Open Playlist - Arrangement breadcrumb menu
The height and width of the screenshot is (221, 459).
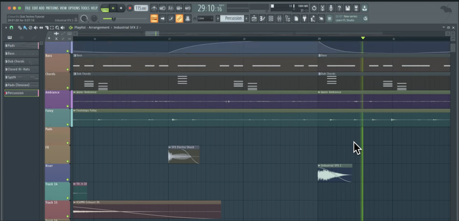[92, 27]
